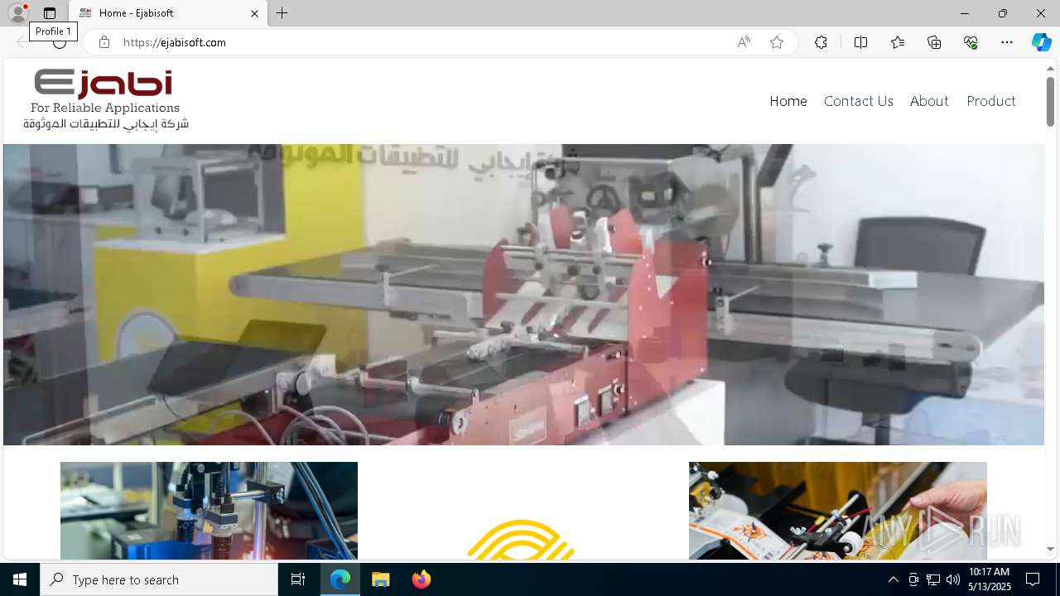Go to the Home menu item
Viewport: 1060px width, 596px height.
pos(788,101)
